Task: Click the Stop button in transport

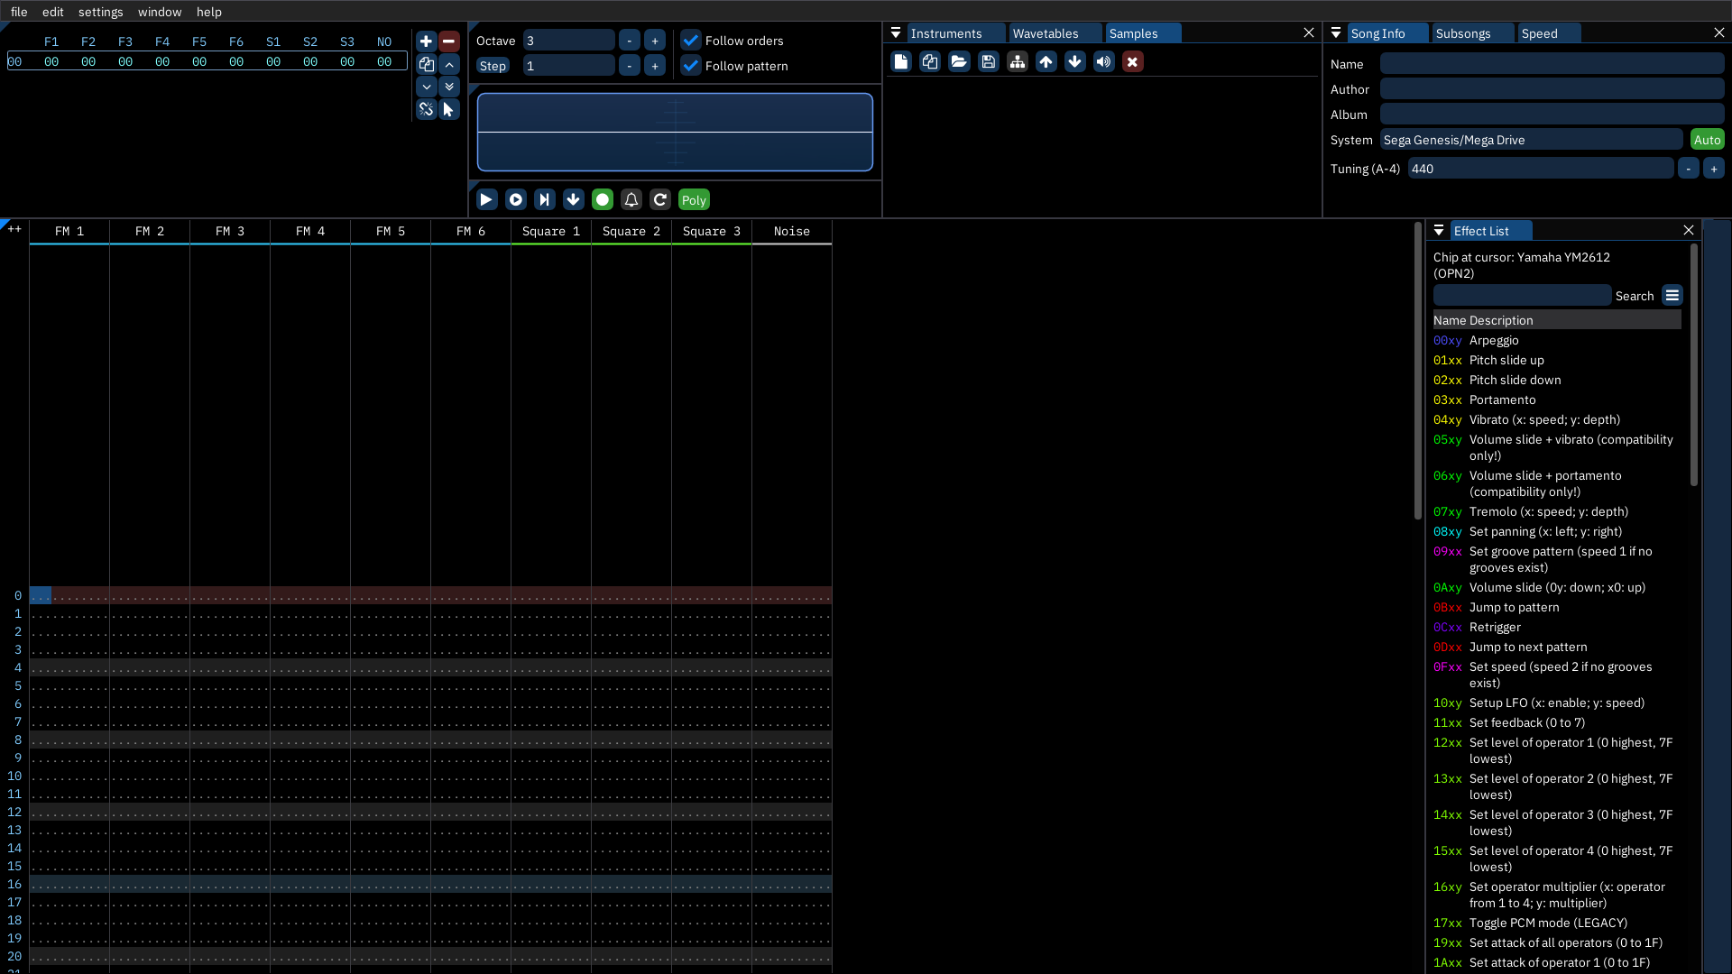Action: [515, 198]
